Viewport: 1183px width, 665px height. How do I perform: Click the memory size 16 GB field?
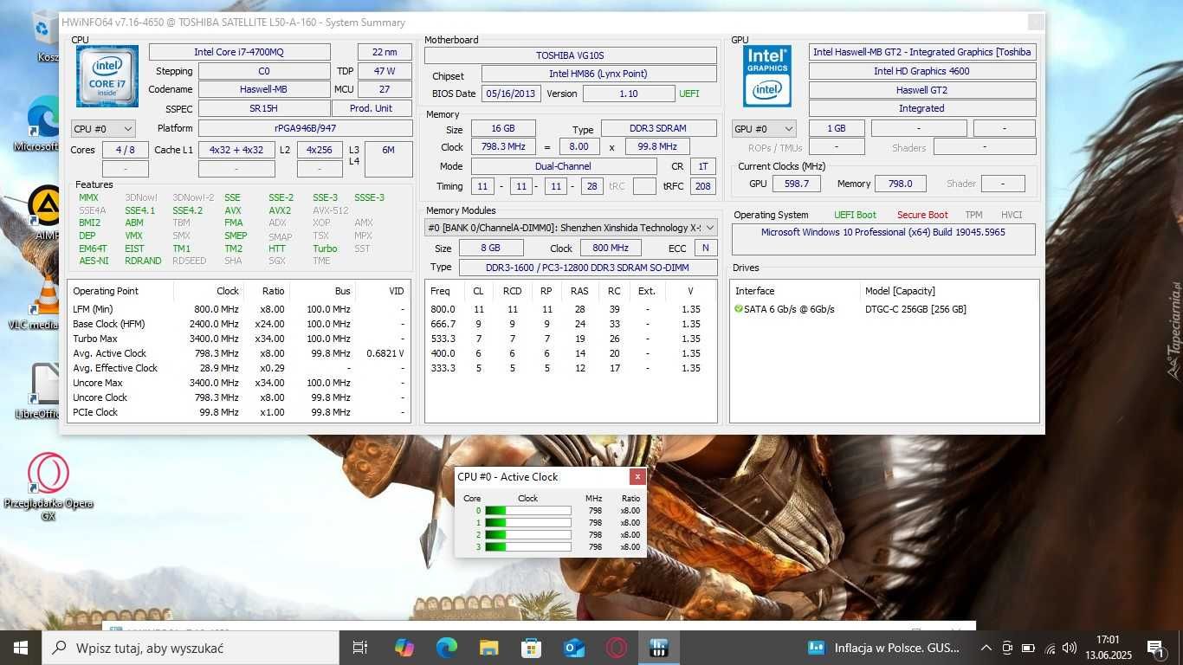(x=503, y=129)
